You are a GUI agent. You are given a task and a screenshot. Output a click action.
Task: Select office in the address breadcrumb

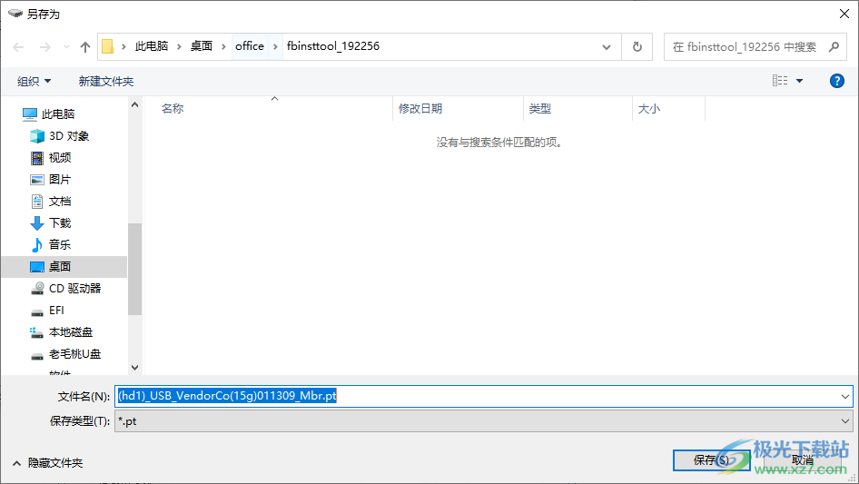tap(250, 46)
